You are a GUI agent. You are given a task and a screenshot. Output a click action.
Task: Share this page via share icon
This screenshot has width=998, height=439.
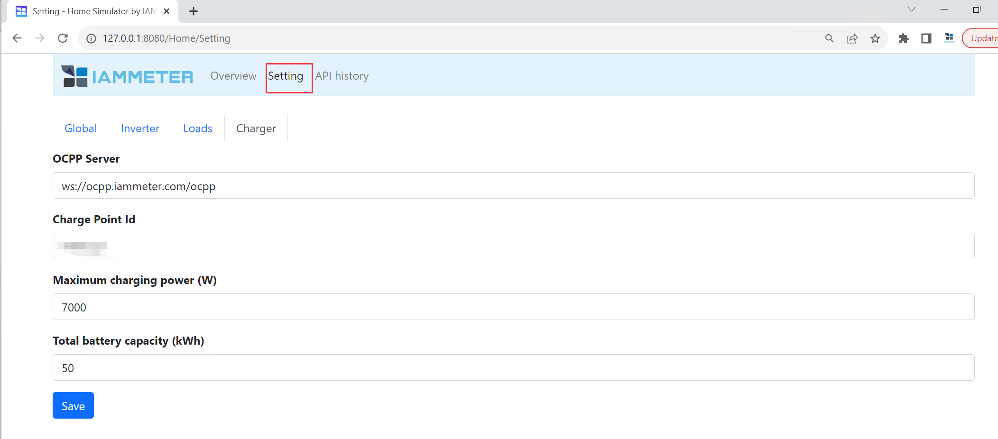coord(852,38)
